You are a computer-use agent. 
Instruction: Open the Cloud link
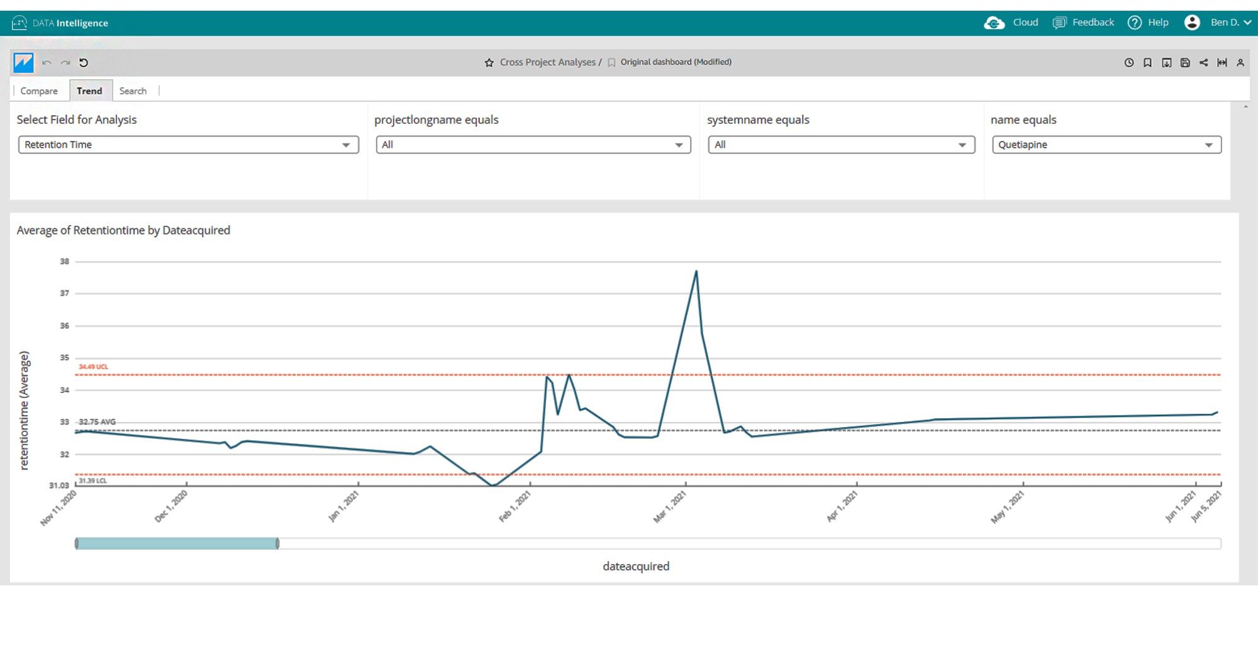coord(1025,23)
